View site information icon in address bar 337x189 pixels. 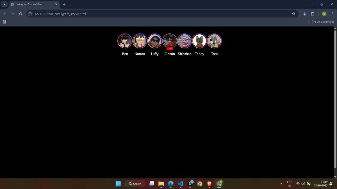click(x=30, y=14)
